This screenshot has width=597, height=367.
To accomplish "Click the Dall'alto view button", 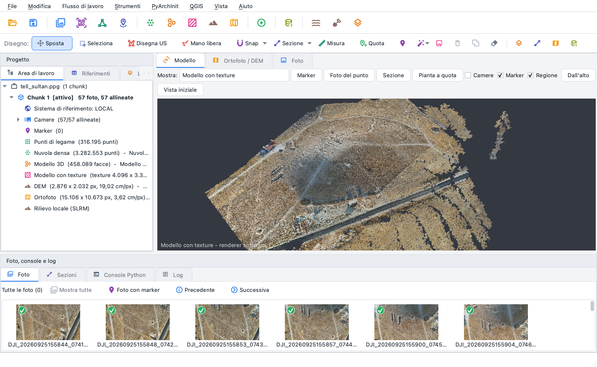I will click(x=578, y=75).
